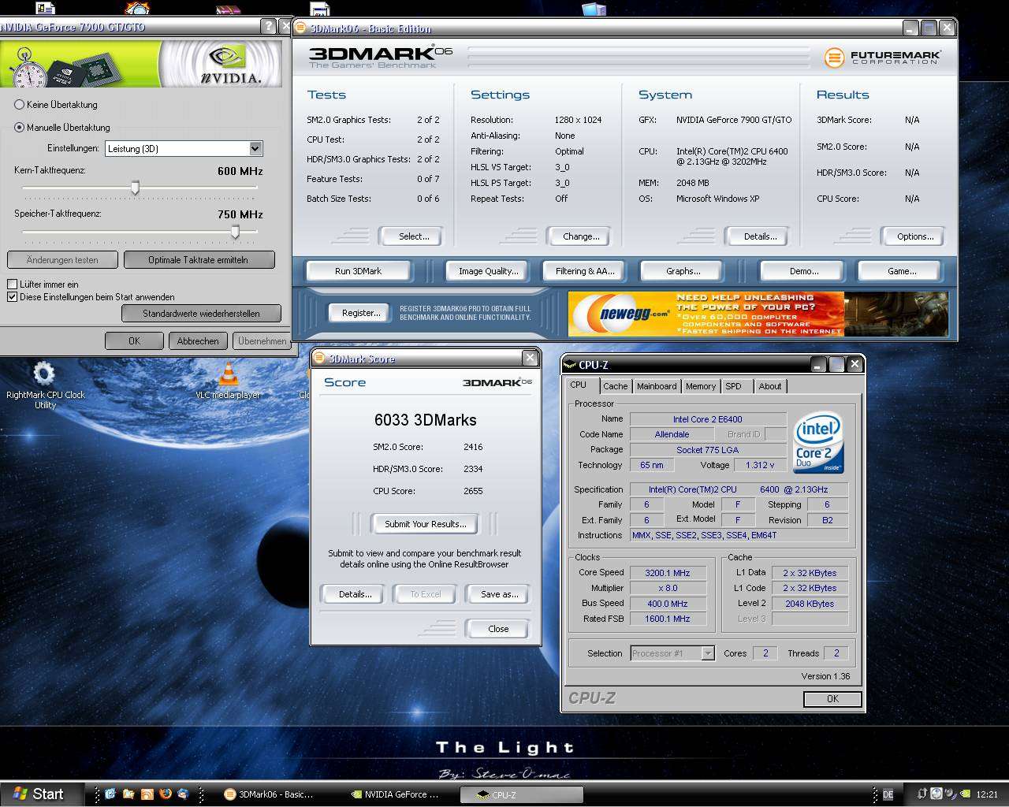Click the 3DMark06 orange title bar icon

[x=300, y=28]
